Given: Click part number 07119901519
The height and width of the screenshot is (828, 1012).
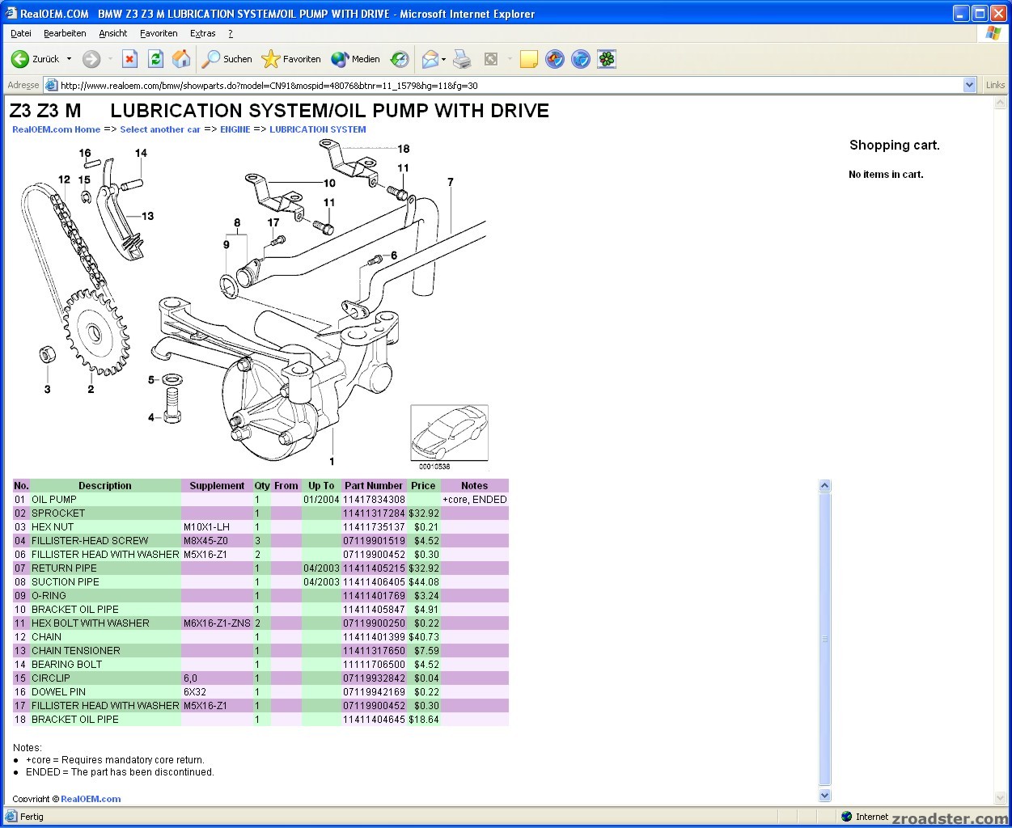Looking at the screenshot, I should coord(374,541).
